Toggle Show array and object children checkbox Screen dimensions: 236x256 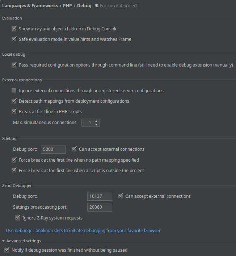[x=14, y=29]
